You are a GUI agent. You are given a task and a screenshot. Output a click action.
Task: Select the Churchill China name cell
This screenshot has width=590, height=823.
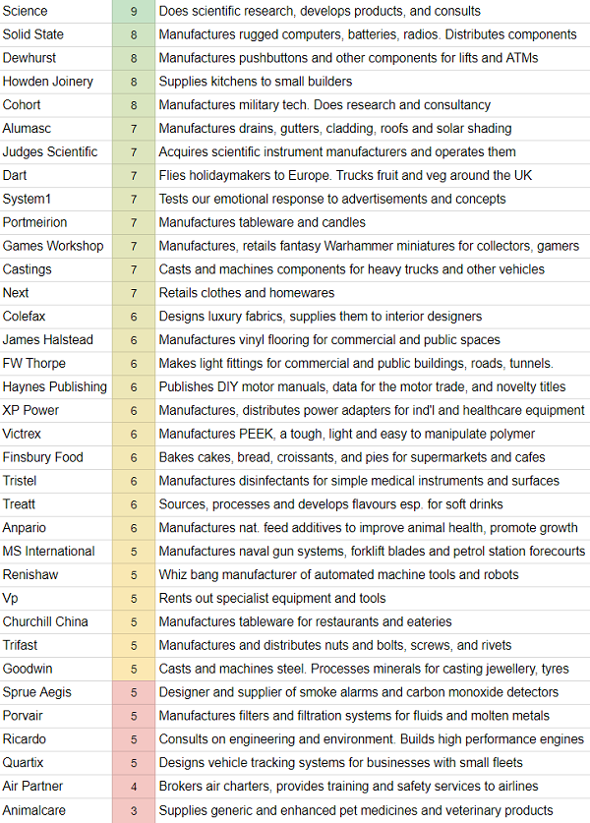pos(56,622)
